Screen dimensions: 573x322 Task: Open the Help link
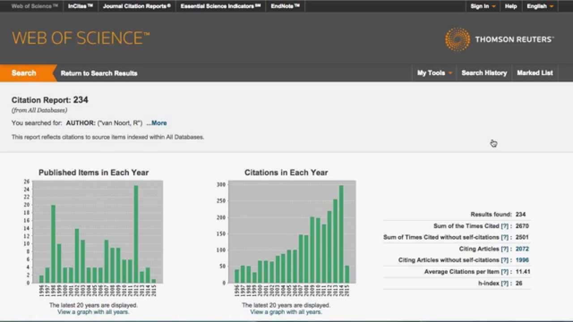[x=511, y=6]
